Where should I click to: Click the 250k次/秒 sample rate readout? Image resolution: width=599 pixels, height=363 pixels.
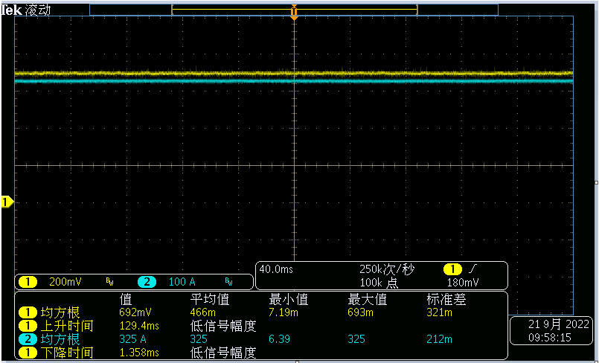coord(387,269)
